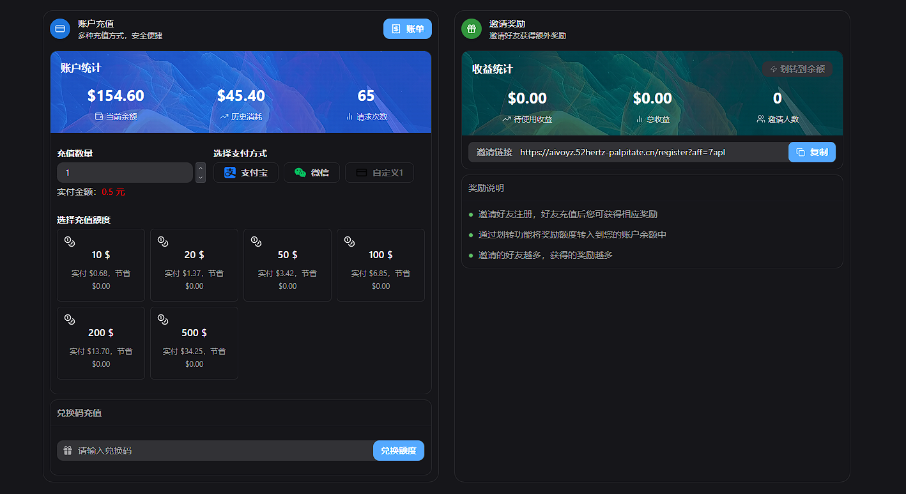Decrease 充值数量 with the down stepper arrow
Image resolution: width=906 pixels, height=494 pixels.
point(201,178)
